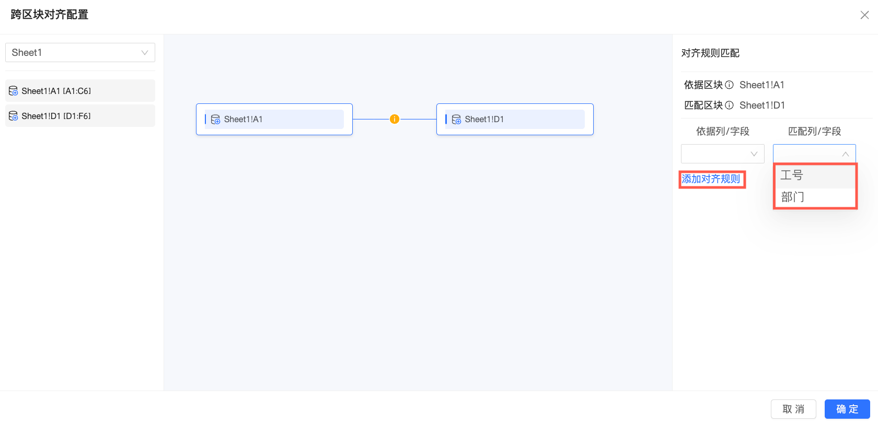The width and height of the screenshot is (878, 425).
Task: Open the 依据列/字段 dropdown
Action: click(722, 154)
